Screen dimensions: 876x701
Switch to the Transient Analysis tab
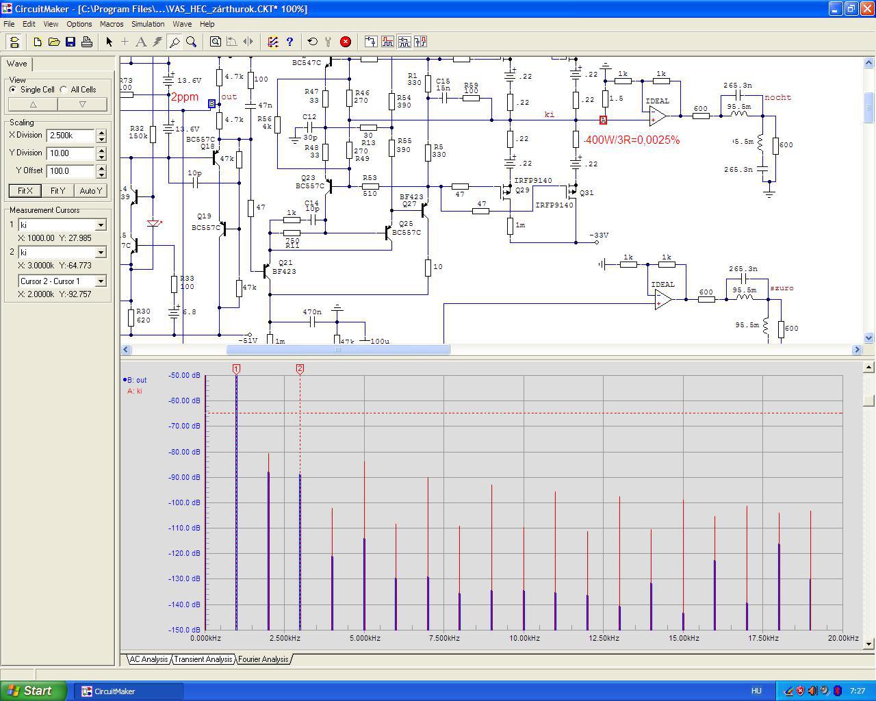pyautogui.click(x=203, y=659)
